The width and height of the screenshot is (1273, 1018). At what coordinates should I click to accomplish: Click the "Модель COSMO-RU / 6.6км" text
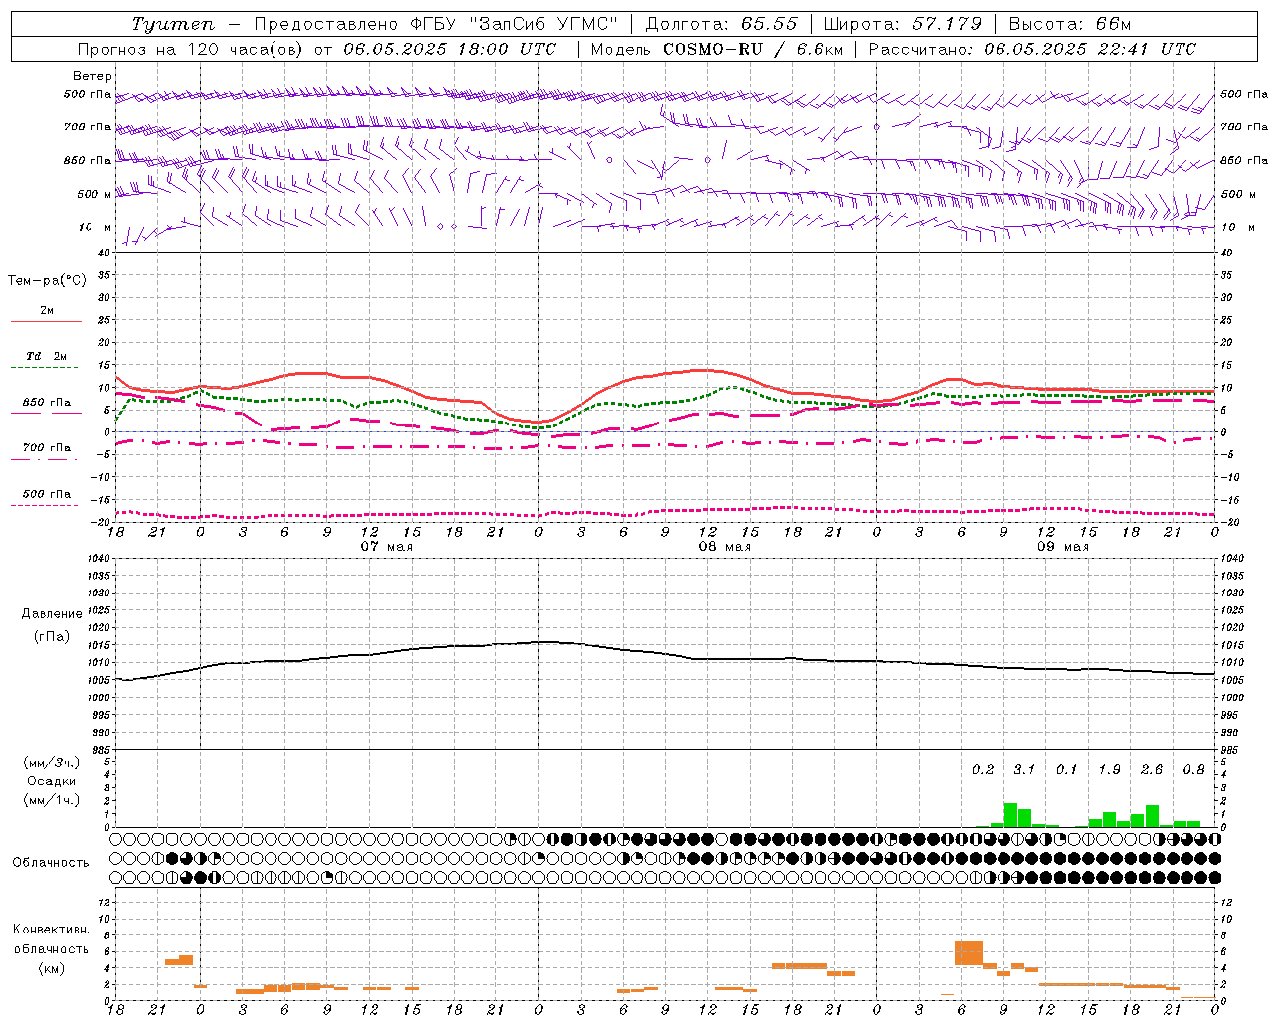click(716, 49)
